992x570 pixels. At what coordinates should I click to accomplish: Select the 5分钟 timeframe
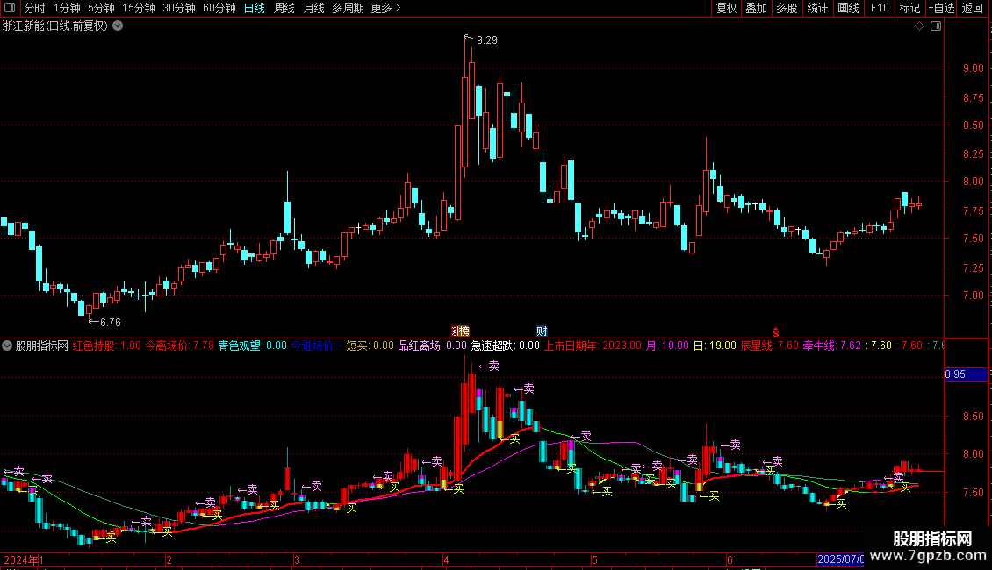click(x=101, y=8)
